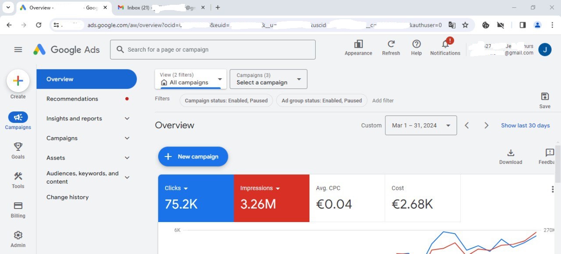The height and width of the screenshot is (254, 561).
Task: Open the account avatar J
Action: pyautogui.click(x=545, y=50)
